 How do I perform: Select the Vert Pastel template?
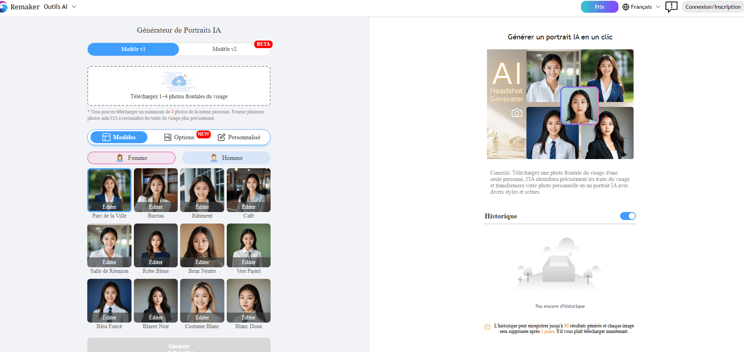coord(249,245)
